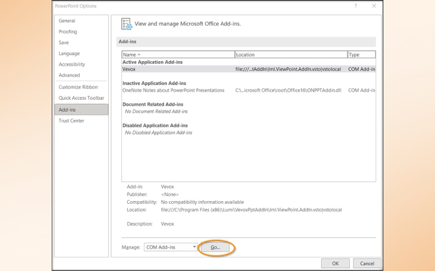Image resolution: width=435 pixels, height=271 pixels.
Task: Click the COM Add-in type for OneNote
Action: click(362, 90)
